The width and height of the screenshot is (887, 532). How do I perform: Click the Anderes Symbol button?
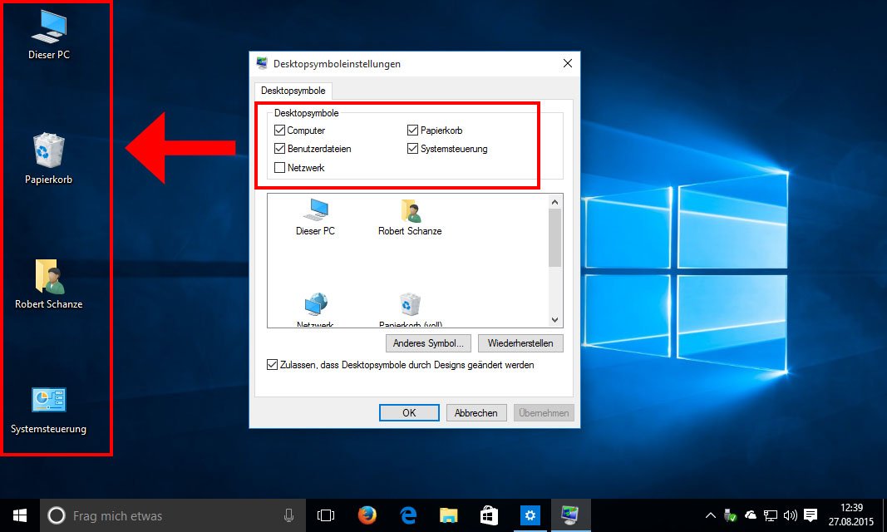427,342
